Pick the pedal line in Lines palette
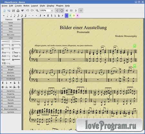The image size is (145, 134). pyautogui.click(x=6, y=60)
